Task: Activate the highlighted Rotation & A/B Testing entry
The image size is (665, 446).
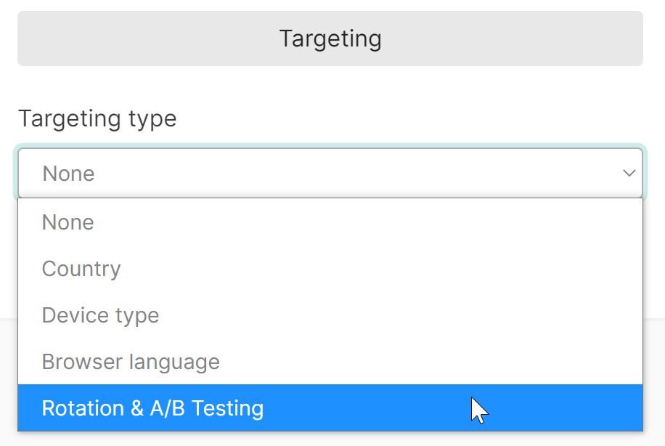Action: tap(330, 408)
